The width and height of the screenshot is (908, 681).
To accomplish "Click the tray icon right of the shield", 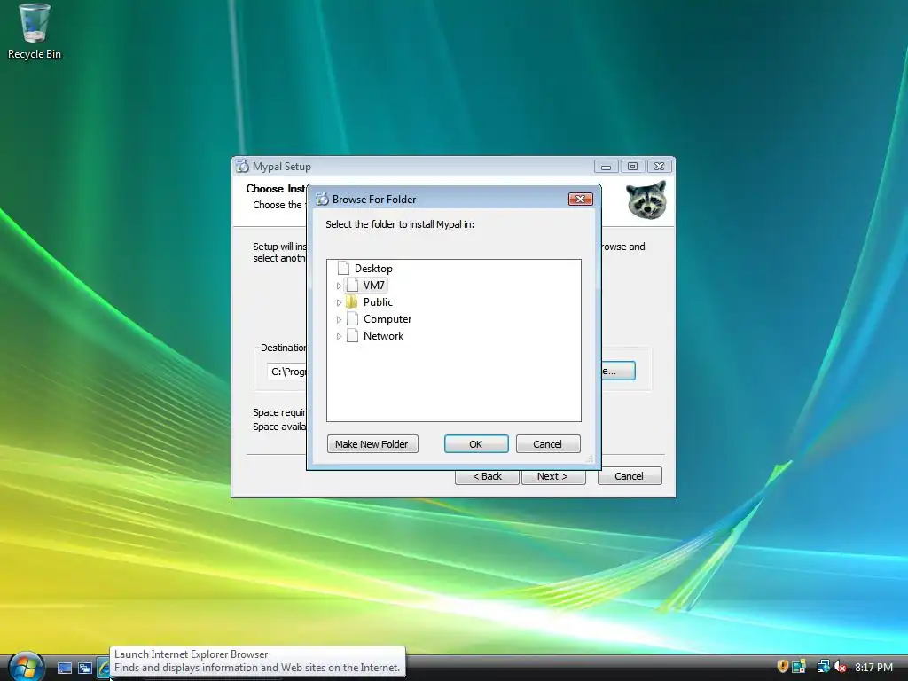I will pos(799,667).
